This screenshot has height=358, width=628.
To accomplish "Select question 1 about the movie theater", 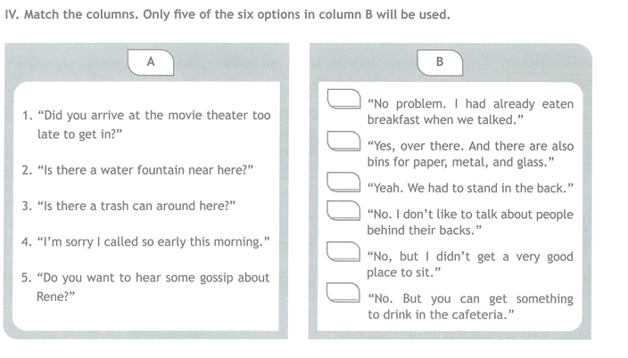I will pos(146,125).
